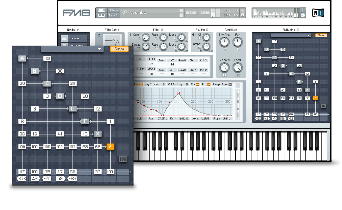Click the morph square pad in the header
Screen dimensions: 342x210
coord(215,13)
